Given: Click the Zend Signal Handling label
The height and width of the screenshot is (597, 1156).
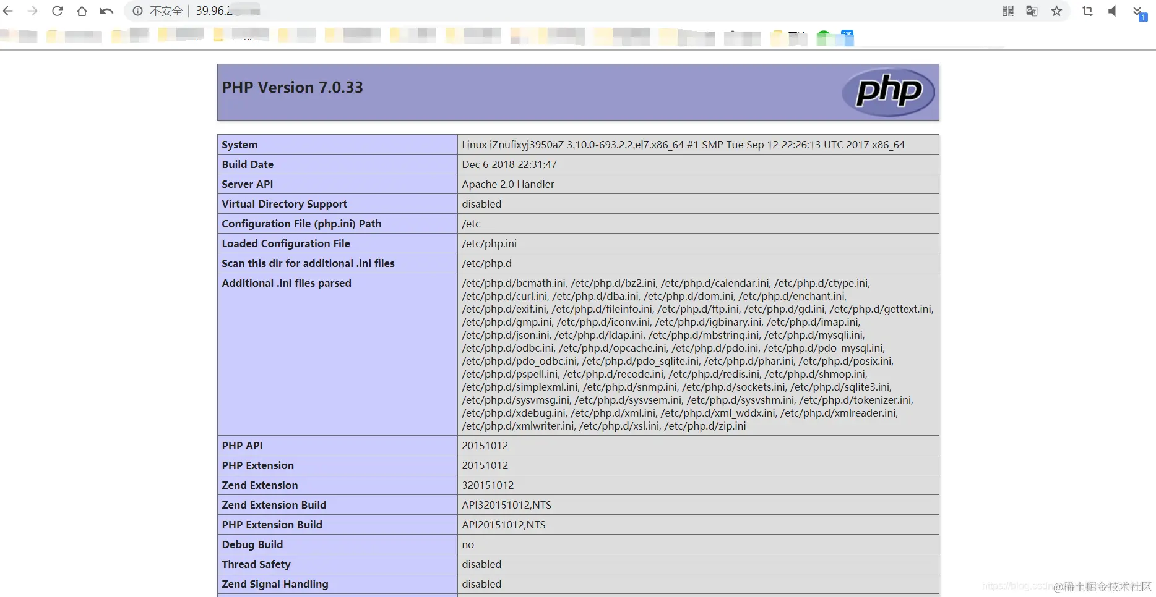Looking at the screenshot, I should pos(275,584).
